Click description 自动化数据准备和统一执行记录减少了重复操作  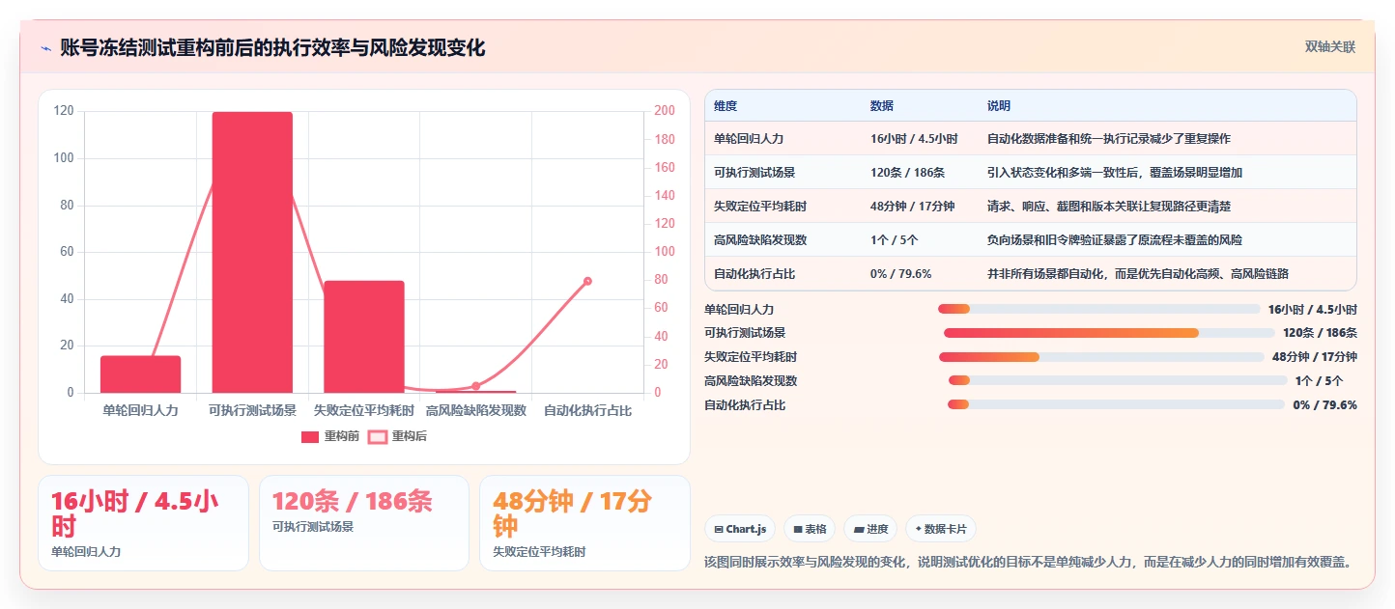[x=1109, y=139]
